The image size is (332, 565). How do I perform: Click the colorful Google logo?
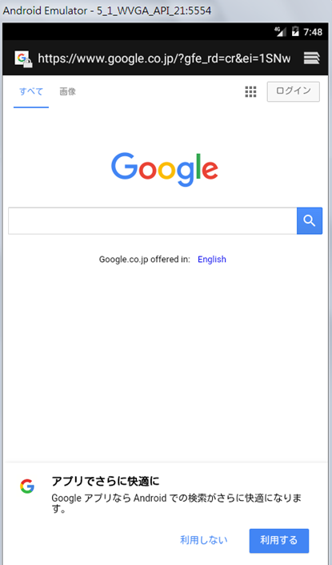click(x=164, y=169)
